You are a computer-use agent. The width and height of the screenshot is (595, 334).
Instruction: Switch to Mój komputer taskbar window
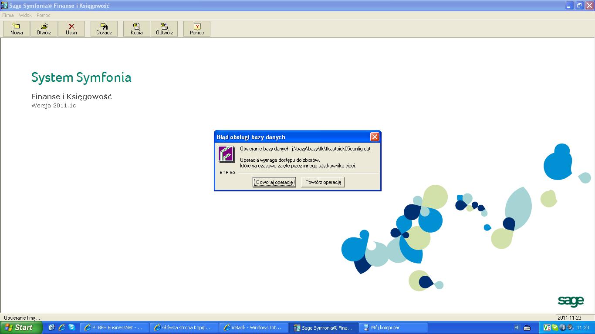coord(393,327)
